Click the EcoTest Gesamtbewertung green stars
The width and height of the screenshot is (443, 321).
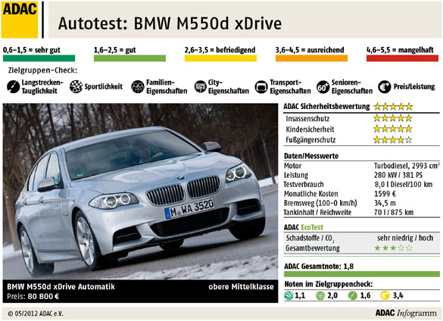coord(393,248)
